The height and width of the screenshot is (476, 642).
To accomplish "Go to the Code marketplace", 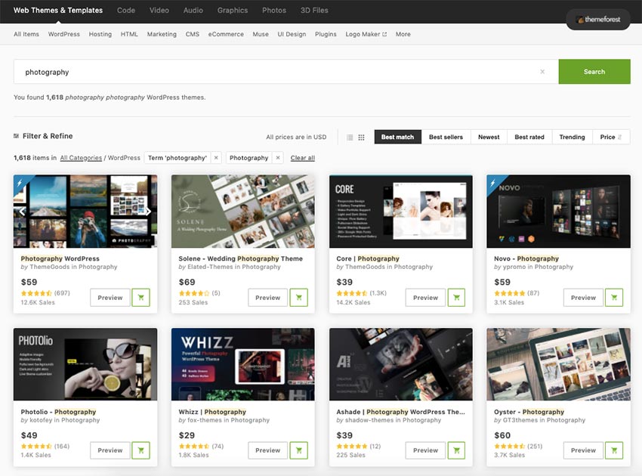I will (126, 11).
